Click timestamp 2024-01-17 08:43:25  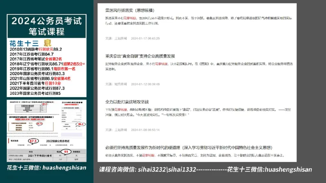tap(145, 38)
